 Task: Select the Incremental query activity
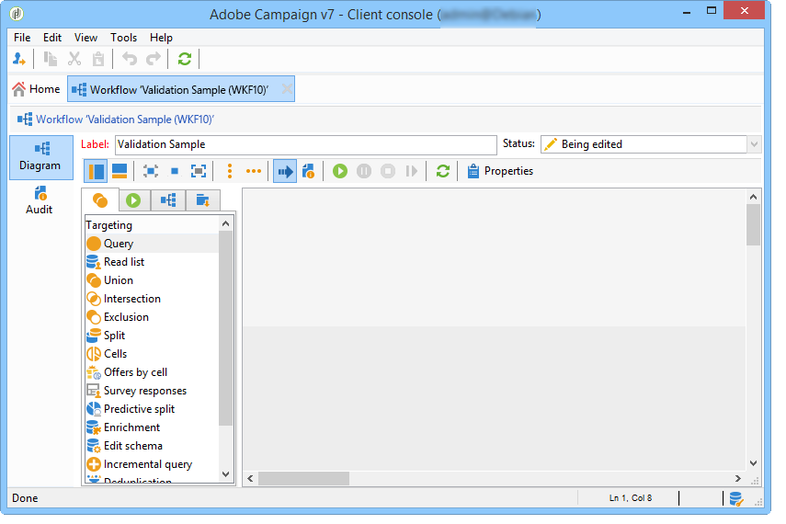coord(153,464)
